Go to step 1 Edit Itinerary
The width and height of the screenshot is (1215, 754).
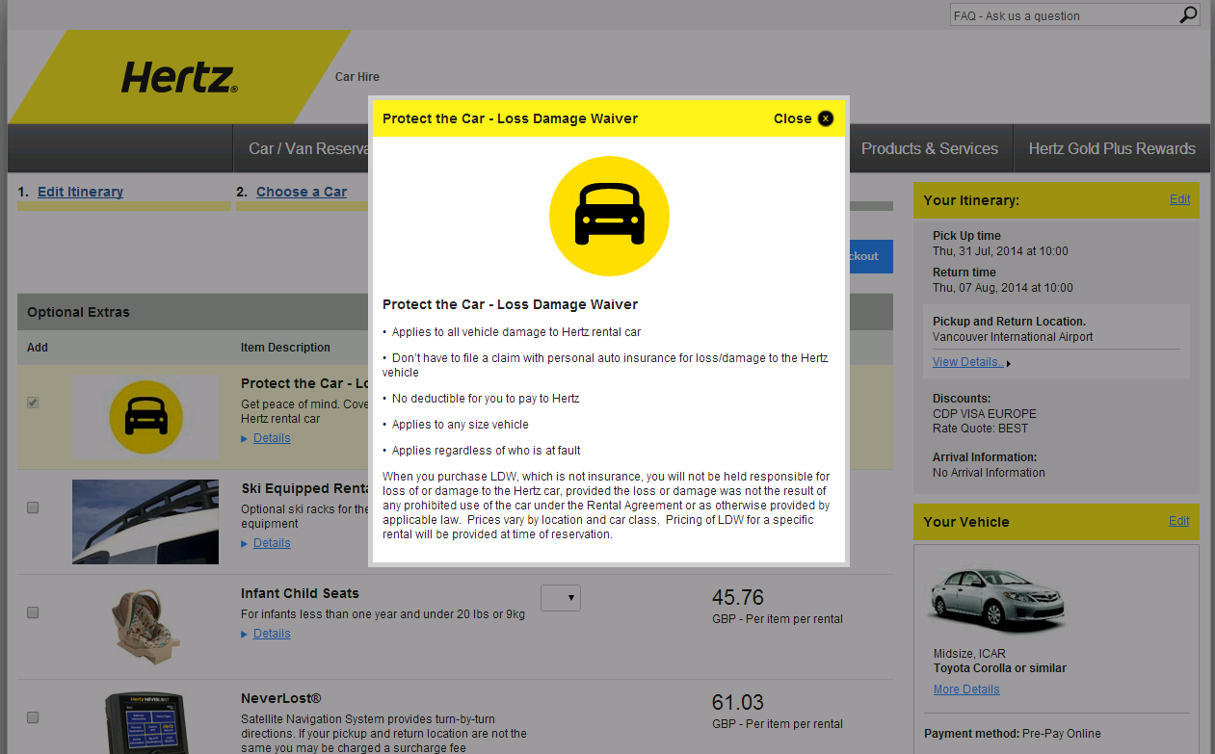pyautogui.click(x=80, y=192)
